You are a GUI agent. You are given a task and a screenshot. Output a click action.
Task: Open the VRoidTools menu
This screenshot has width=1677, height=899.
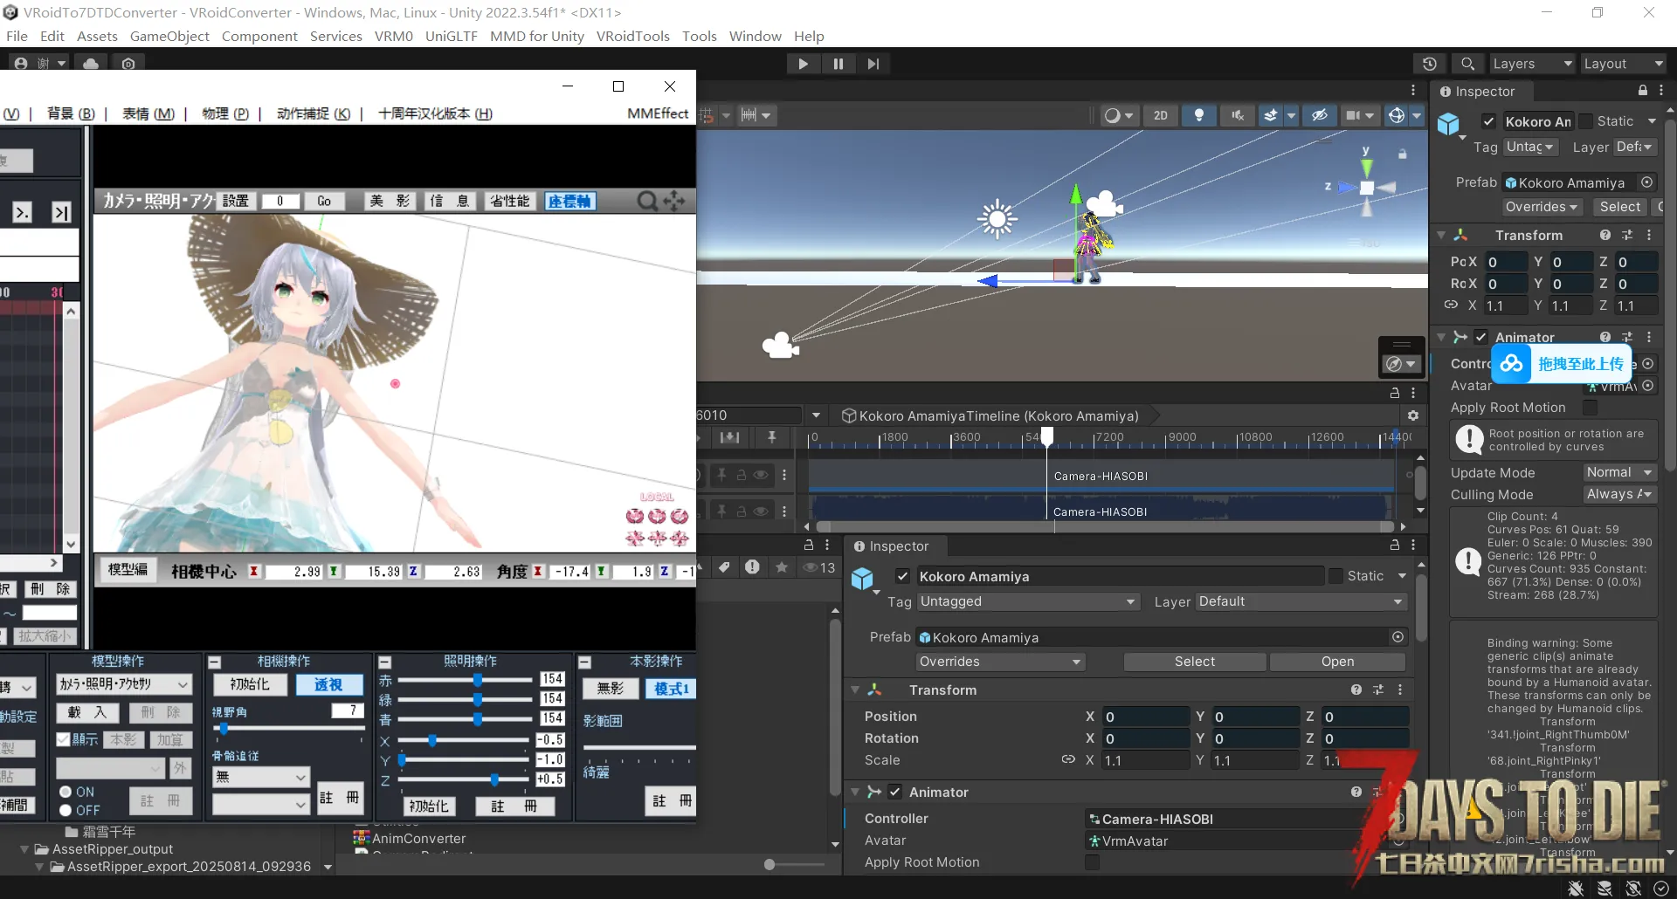(x=632, y=36)
